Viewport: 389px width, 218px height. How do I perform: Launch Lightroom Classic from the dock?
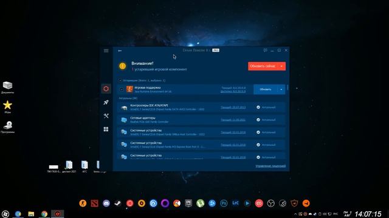pos(235,203)
